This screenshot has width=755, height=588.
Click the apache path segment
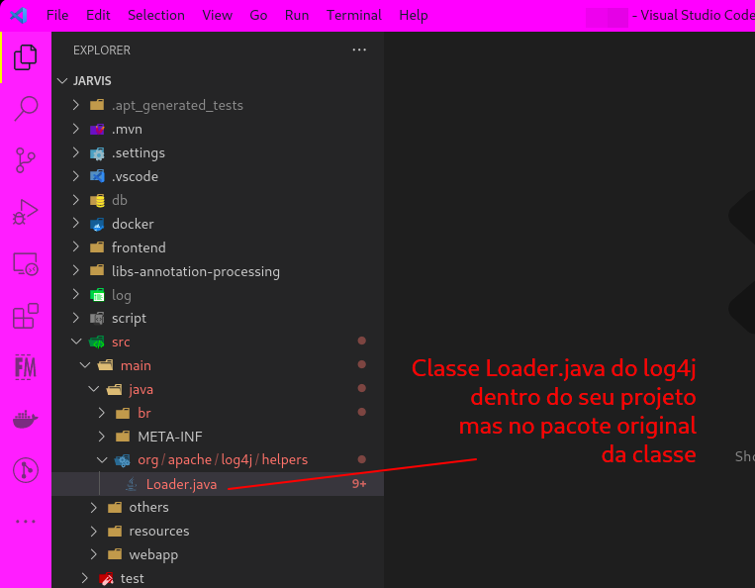190,460
